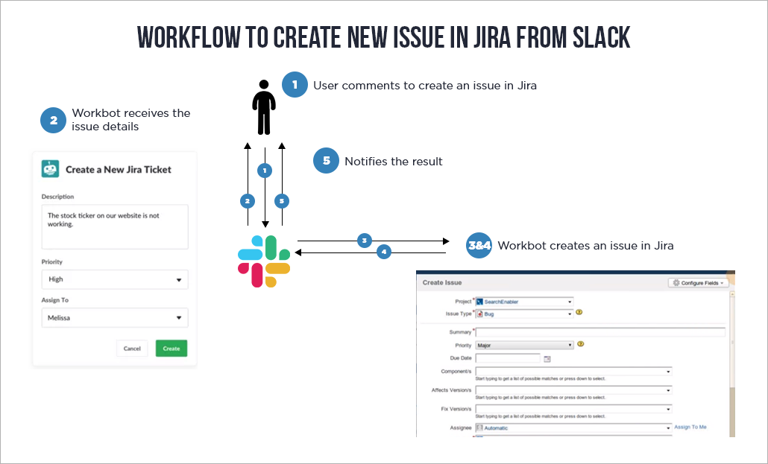Open the Assign To dropdown showing Melissa
The image size is (768, 464).
pos(115,318)
